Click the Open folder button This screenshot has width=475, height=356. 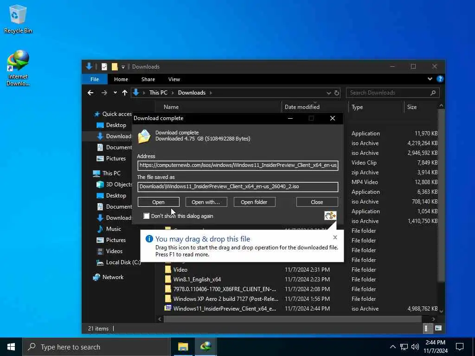tap(254, 202)
